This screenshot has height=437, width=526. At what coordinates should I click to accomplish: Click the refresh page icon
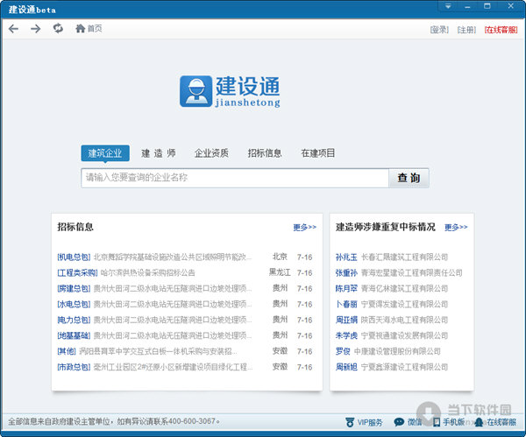[x=58, y=29]
